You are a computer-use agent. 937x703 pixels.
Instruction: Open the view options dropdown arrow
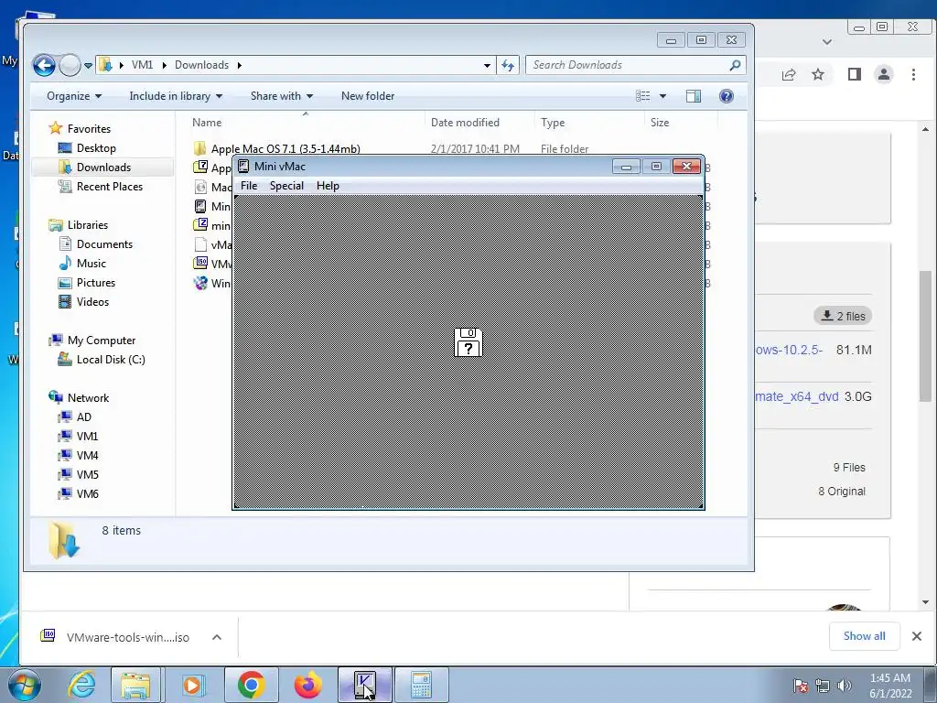coord(662,95)
